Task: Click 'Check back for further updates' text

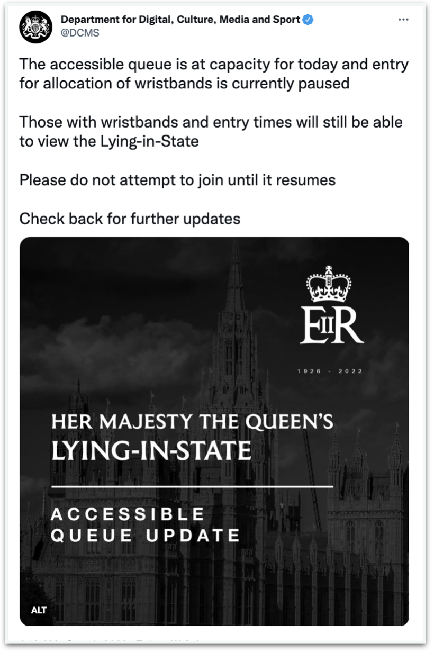Action: point(130,219)
